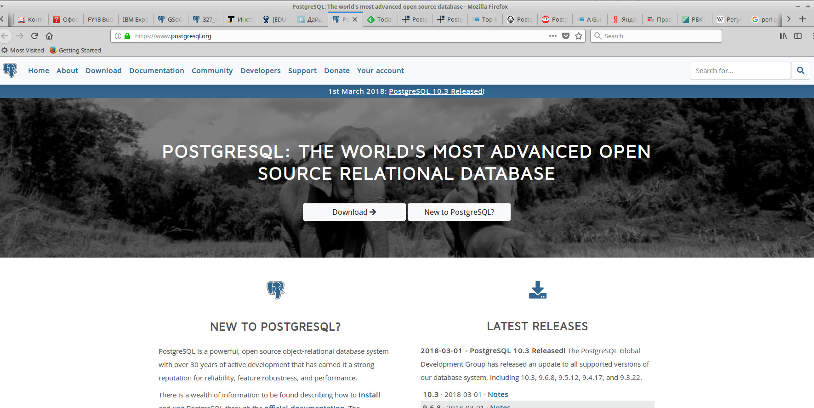Switch to the A Gui tab
The width and height of the screenshot is (814, 408).
[x=590, y=19]
